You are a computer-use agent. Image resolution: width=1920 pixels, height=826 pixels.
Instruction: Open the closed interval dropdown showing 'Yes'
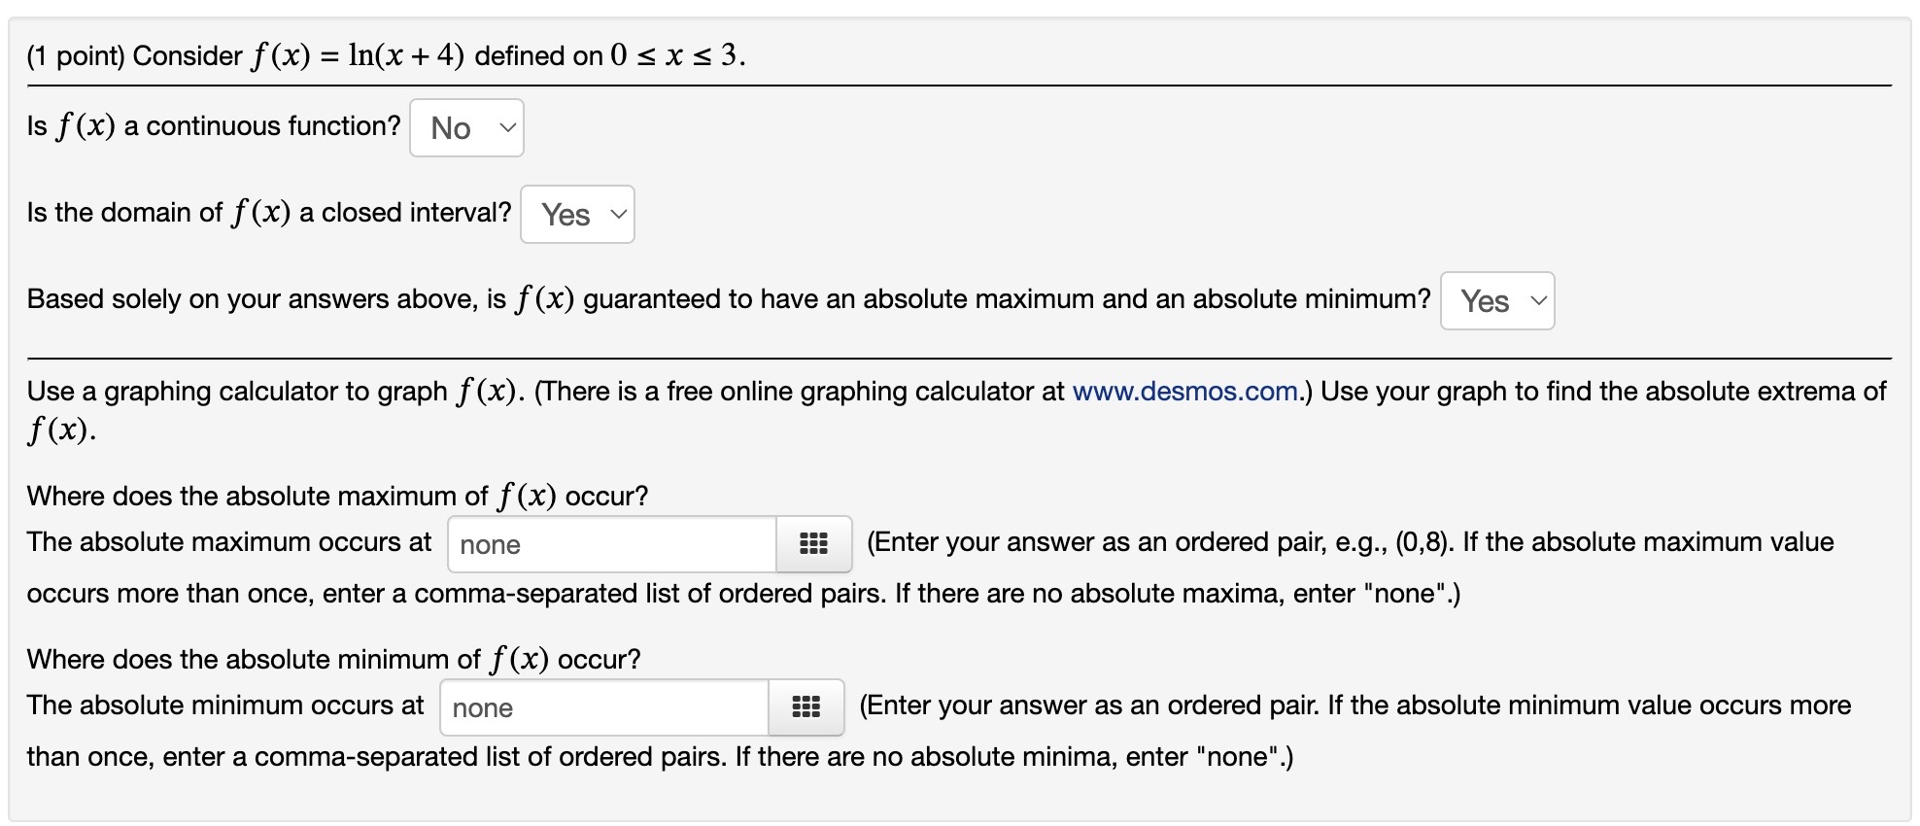tap(577, 214)
